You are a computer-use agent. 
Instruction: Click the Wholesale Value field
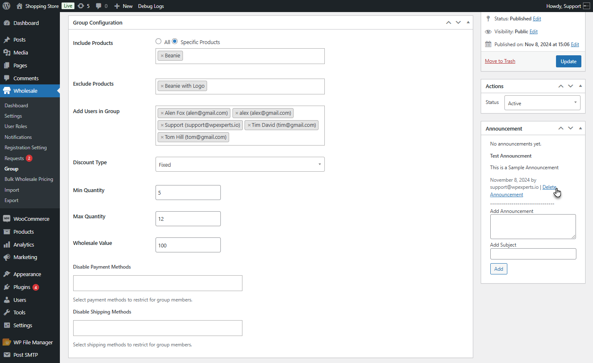pos(188,245)
